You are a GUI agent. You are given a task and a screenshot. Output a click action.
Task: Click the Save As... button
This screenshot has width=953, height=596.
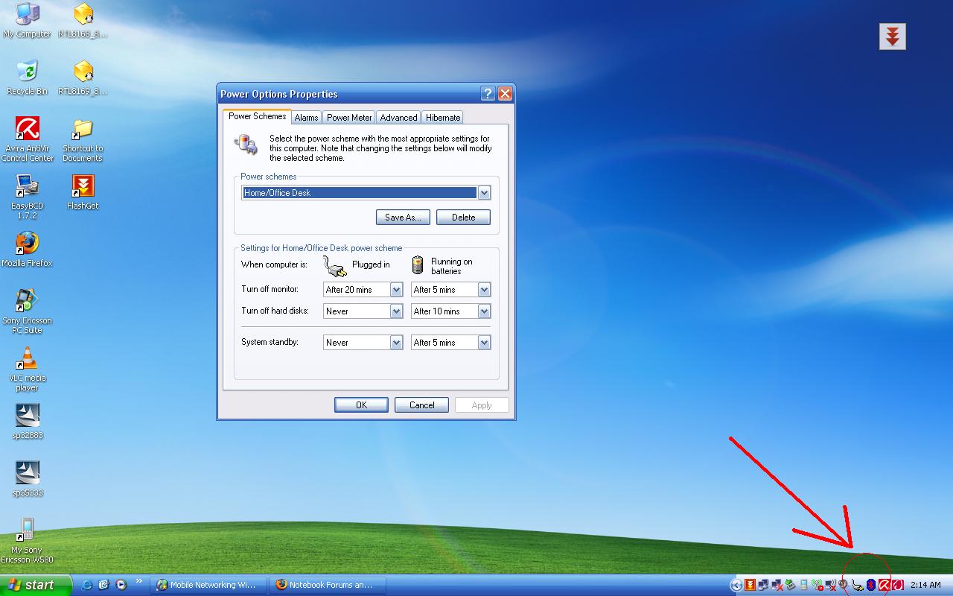(x=403, y=218)
